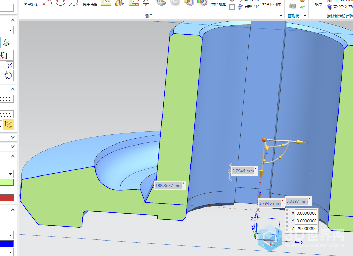Click the cycle 1-2-3 orientation icon
The width and height of the screenshot is (353, 256).
8,75
